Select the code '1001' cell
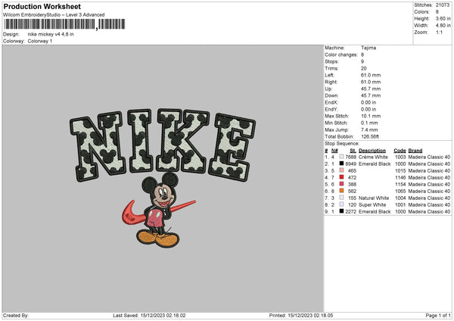 pos(400,205)
